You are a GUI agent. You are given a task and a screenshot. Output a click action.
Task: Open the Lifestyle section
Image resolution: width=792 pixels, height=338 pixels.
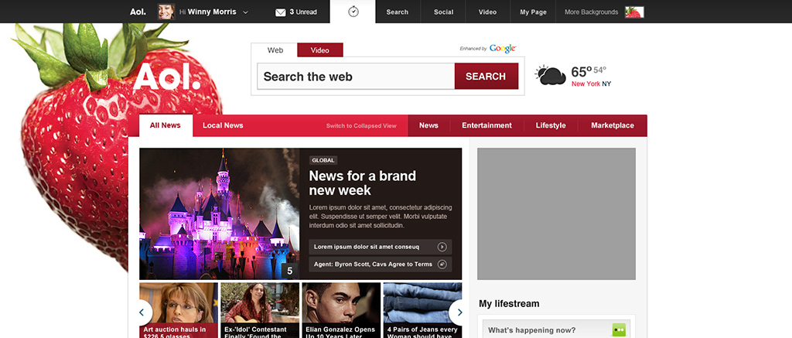[551, 125]
